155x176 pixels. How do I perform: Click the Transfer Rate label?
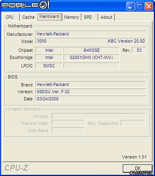coord(35,123)
